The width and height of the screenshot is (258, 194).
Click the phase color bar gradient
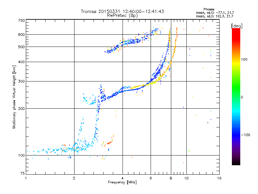(236, 96)
